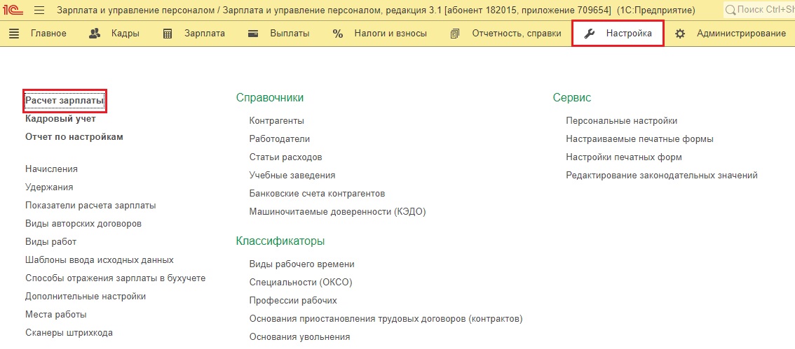The height and width of the screenshot is (349, 795).
Task: Go to the Выплаты section
Action: 290,34
